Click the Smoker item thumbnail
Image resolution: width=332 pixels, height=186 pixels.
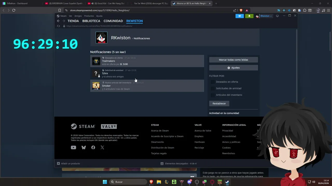click(96, 86)
